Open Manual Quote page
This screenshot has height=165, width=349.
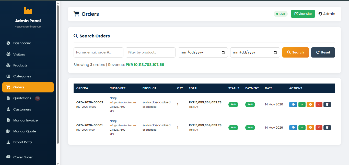28,131
